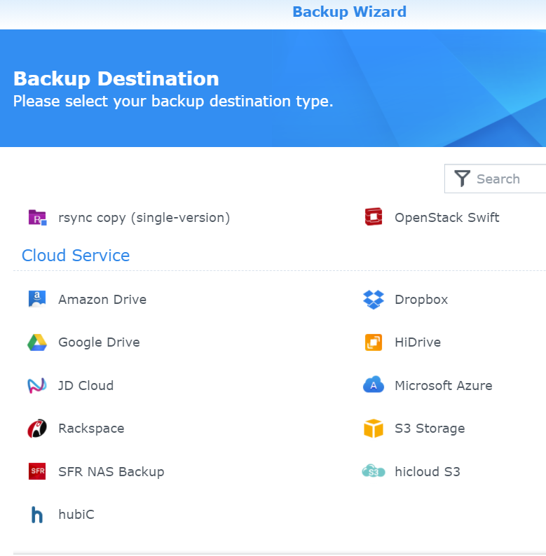Click the Google Drive triangle icon
Viewport: 546px width, 556px height.
coord(37,342)
